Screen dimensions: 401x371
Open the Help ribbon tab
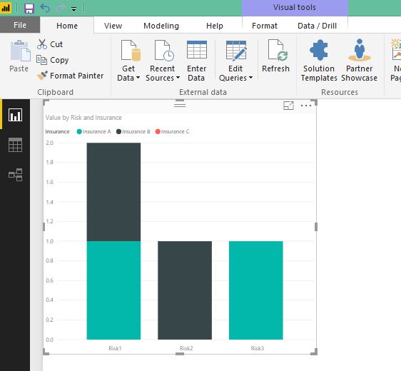(215, 26)
